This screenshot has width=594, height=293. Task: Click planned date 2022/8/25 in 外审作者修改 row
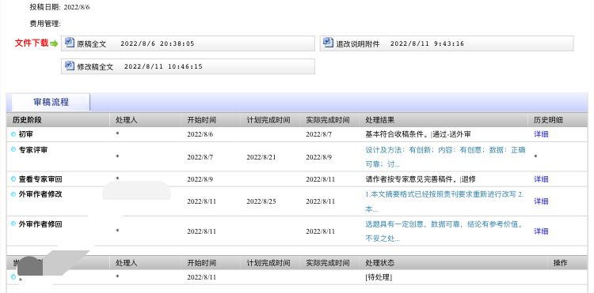coord(261,201)
